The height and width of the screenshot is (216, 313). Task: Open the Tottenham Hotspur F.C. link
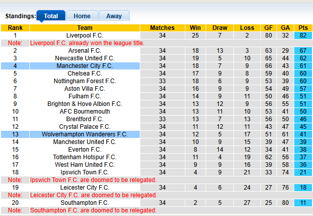click(85, 157)
